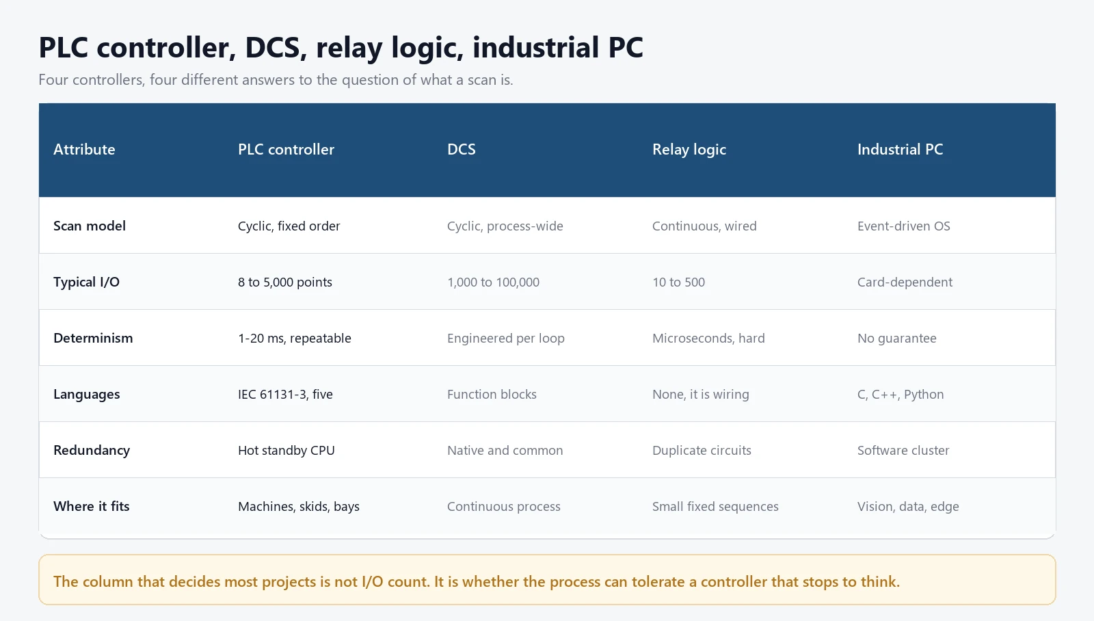Select the '10 to 500' cell
The width and height of the screenshot is (1094, 621).
tap(678, 282)
